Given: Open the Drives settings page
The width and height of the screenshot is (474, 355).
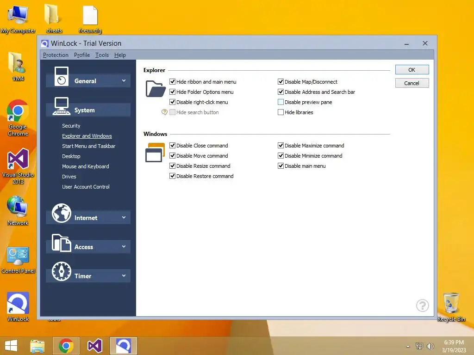Looking at the screenshot, I should (x=69, y=177).
